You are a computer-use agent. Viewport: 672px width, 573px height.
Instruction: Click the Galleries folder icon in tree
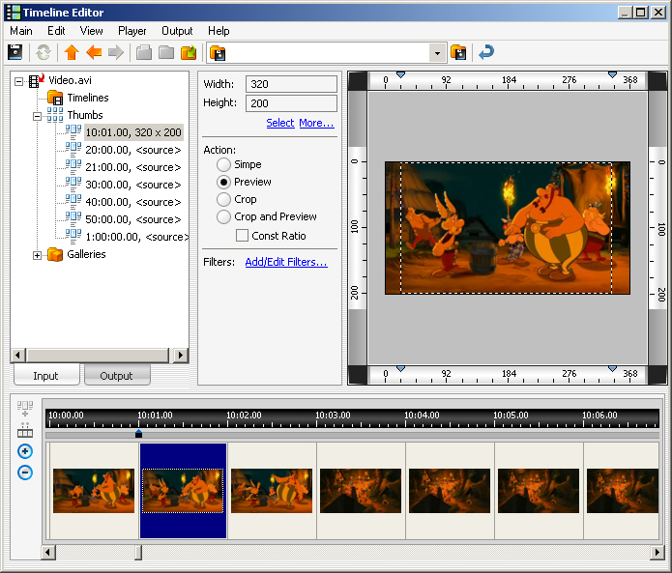[x=55, y=254]
